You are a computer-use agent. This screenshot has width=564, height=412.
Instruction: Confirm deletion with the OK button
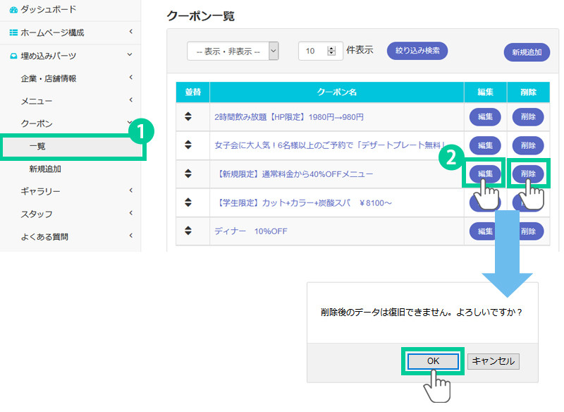coord(433,360)
